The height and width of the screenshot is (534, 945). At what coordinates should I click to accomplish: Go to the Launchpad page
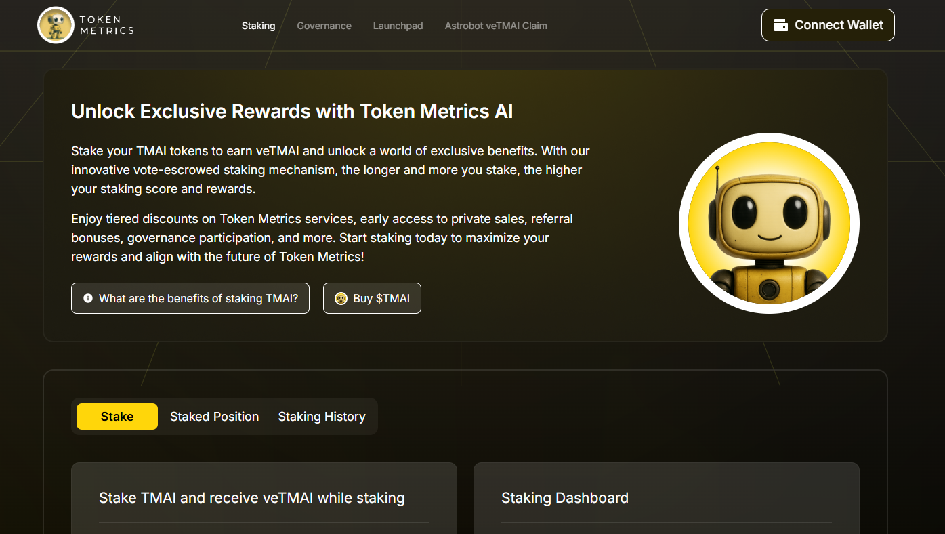pos(398,26)
